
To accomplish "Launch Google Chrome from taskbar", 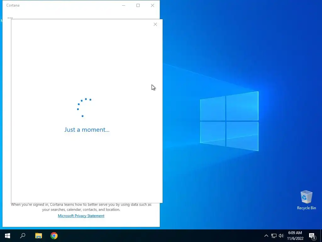I will (54, 236).
